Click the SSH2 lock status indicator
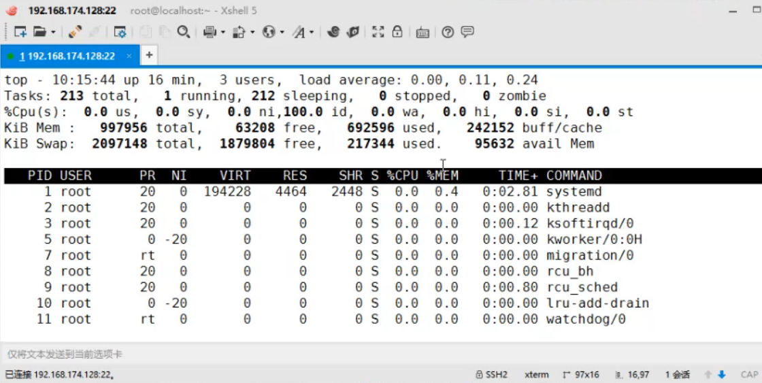The width and height of the screenshot is (762, 383). (x=491, y=375)
